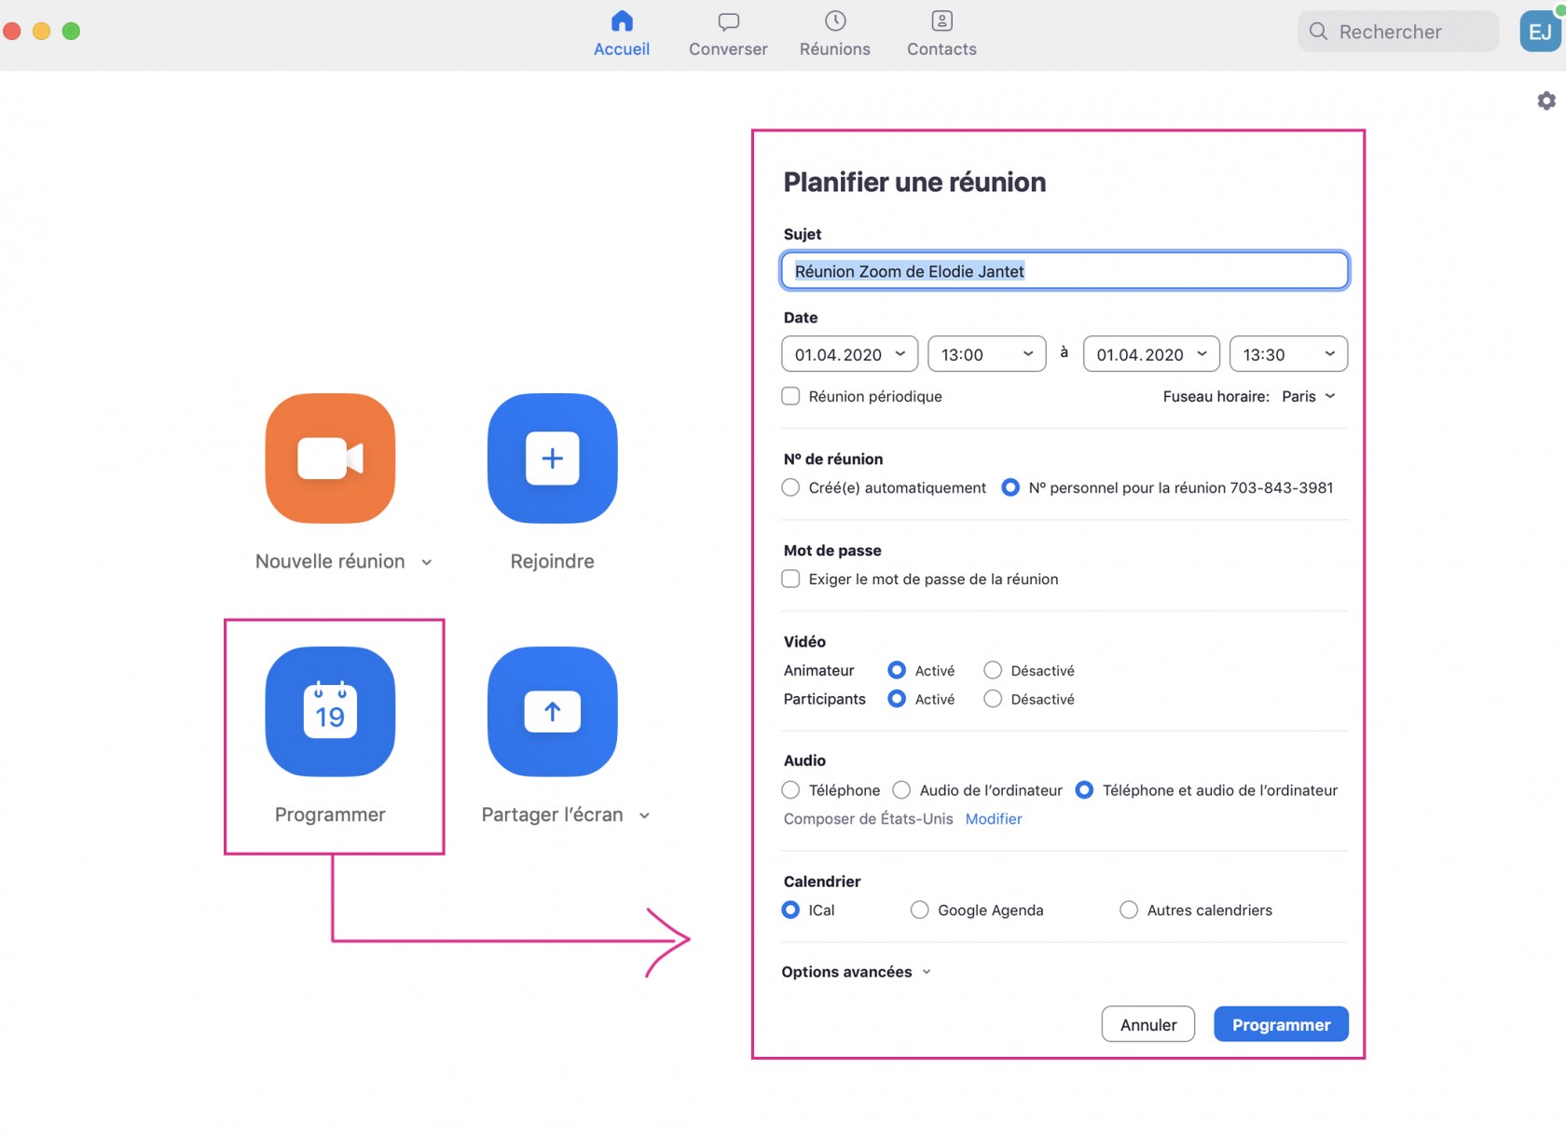This screenshot has height=1136, width=1566.
Task: Click the orange Nouvelle réunion camera icon
Action: (330, 459)
